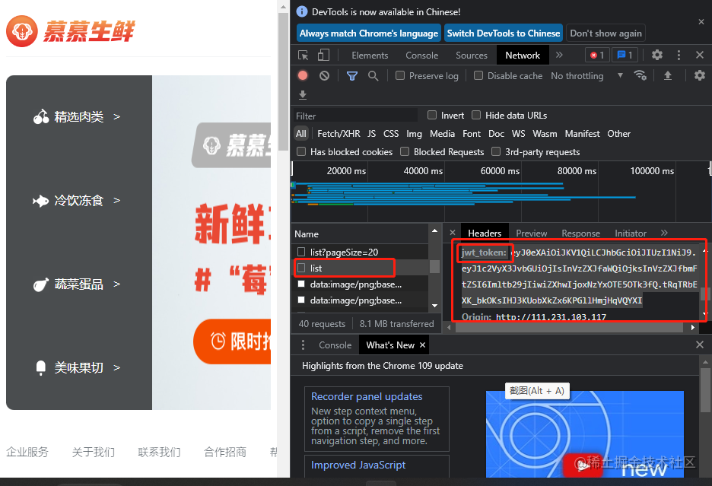
Task: Expand the 蔬菜蛋品 category arrow
Action: click(116, 284)
